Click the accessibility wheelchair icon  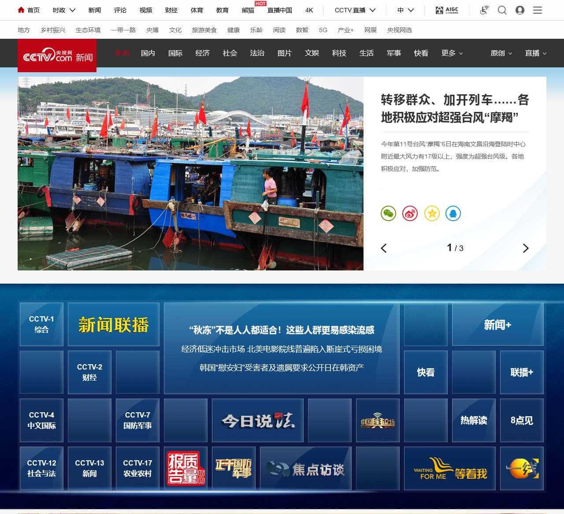tap(484, 10)
